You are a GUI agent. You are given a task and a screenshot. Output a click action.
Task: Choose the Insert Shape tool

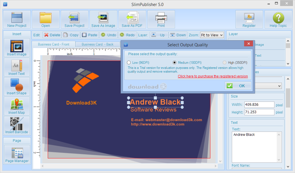[x=17, y=87]
